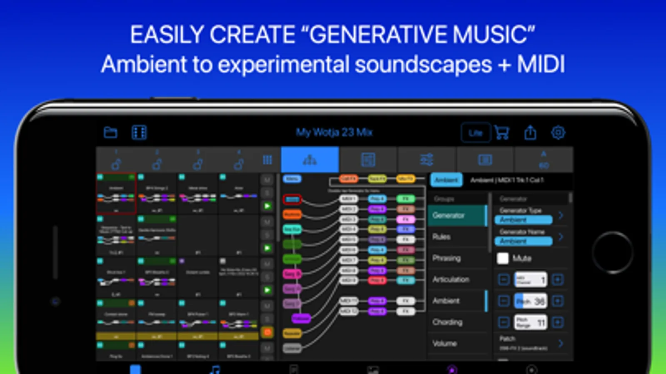This screenshot has width=666, height=374.
Task: Click the MIDI 1 node
Action: tap(349, 199)
